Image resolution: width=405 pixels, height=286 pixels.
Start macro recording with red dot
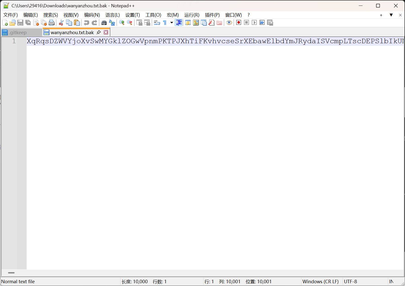(239, 23)
